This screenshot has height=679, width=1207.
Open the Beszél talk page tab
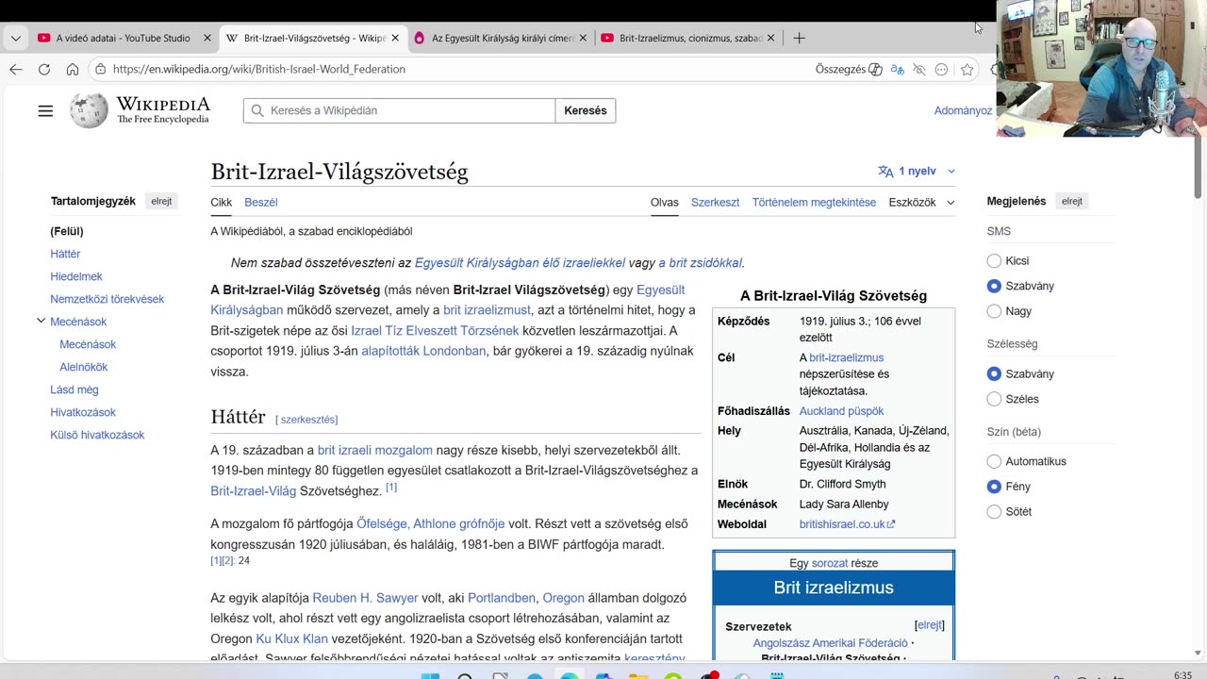[x=260, y=202]
